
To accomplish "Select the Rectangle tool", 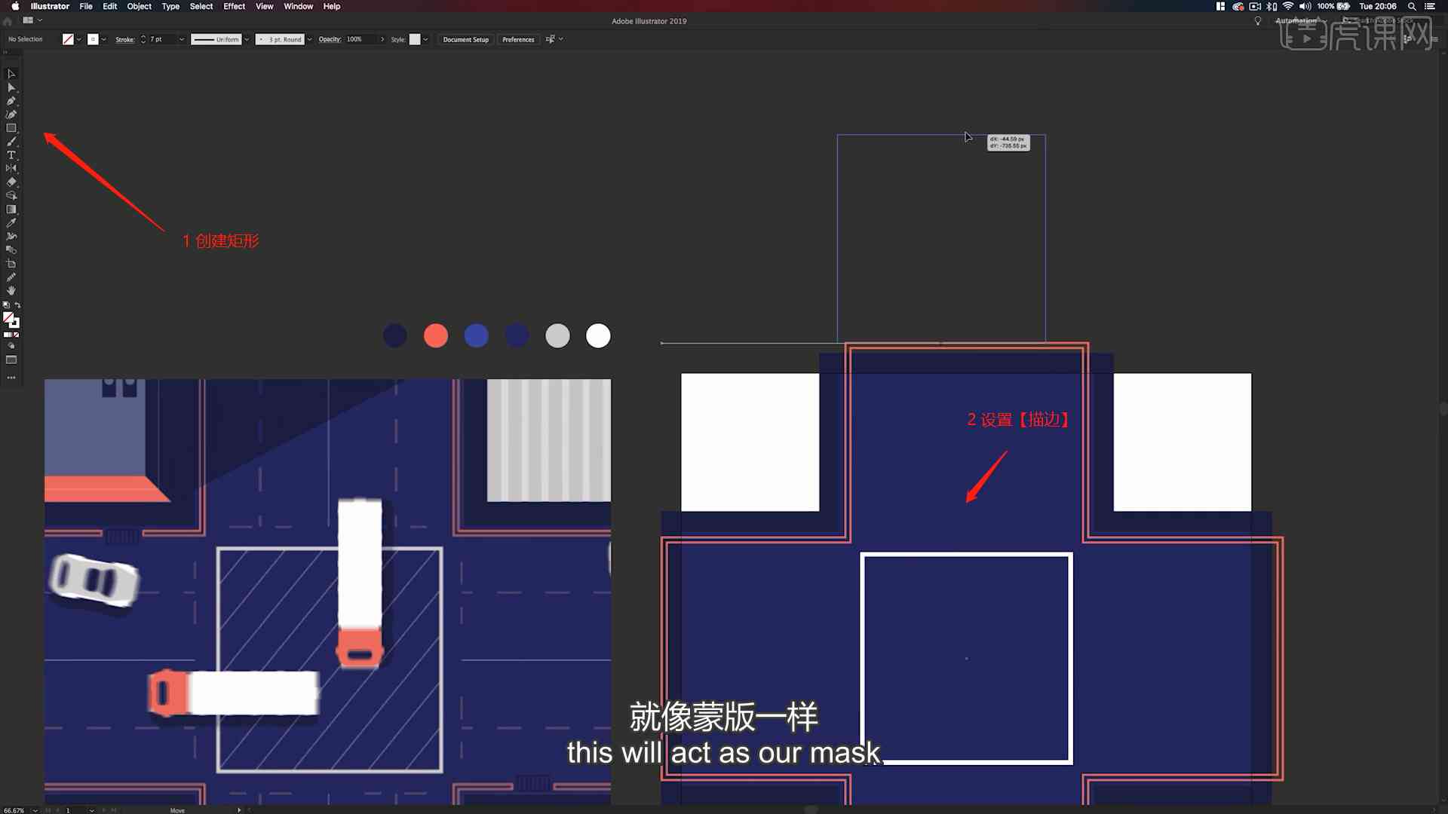I will click(x=11, y=128).
